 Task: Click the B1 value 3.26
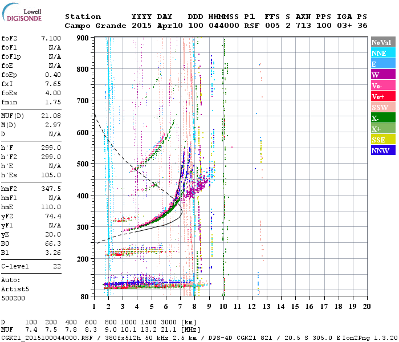[53, 253]
